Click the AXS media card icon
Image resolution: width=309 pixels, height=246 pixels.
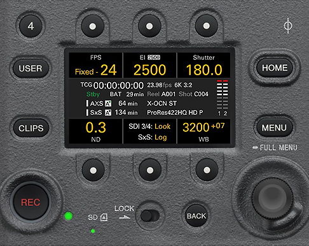pos(108,103)
